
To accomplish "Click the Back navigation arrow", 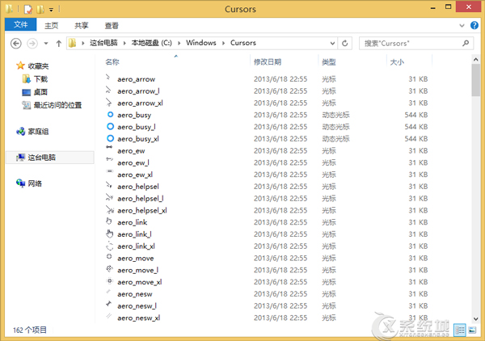I will tap(16, 44).
